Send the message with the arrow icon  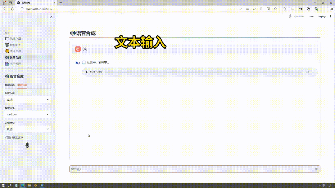[x=317, y=169]
